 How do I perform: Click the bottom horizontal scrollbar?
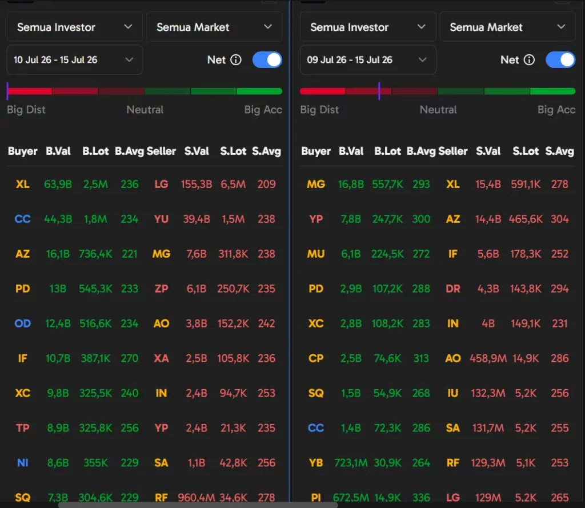pyautogui.click(x=198, y=505)
